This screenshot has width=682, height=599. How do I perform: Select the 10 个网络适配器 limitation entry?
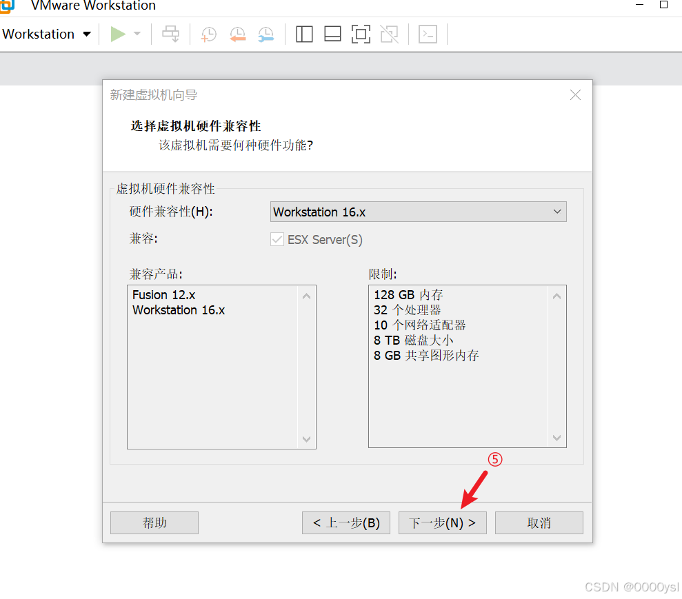tap(420, 325)
